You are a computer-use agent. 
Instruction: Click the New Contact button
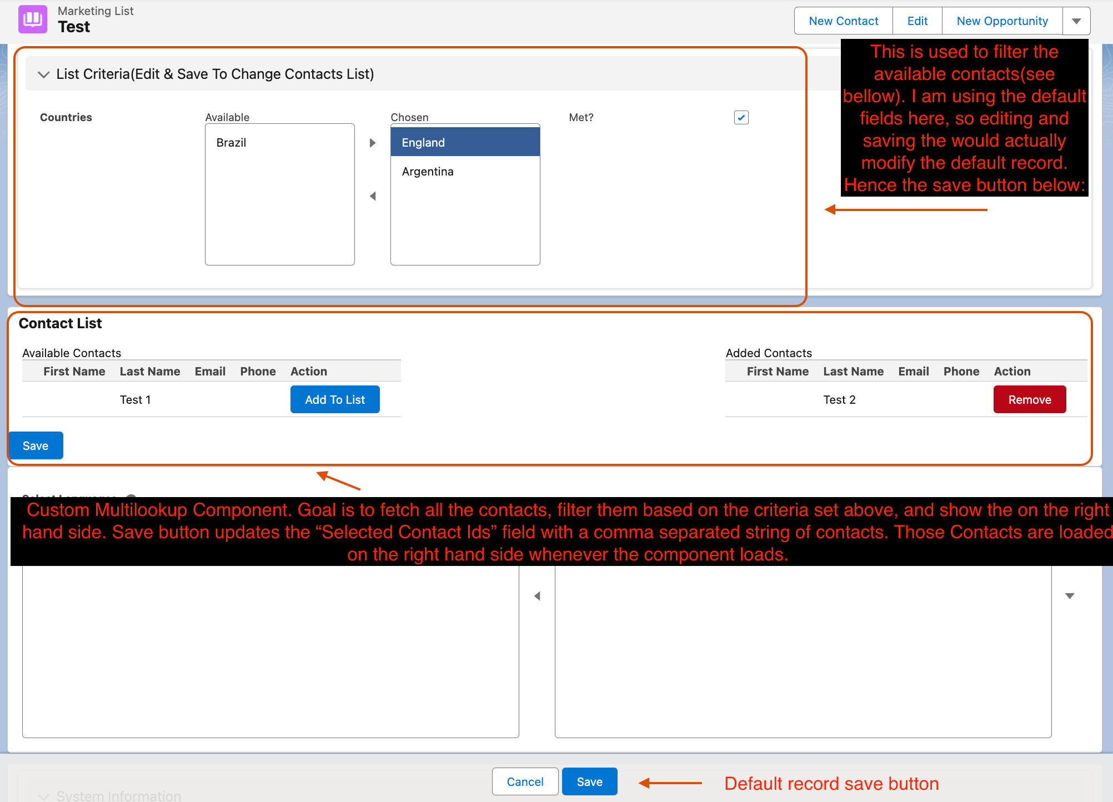pyautogui.click(x=843, y=21)
